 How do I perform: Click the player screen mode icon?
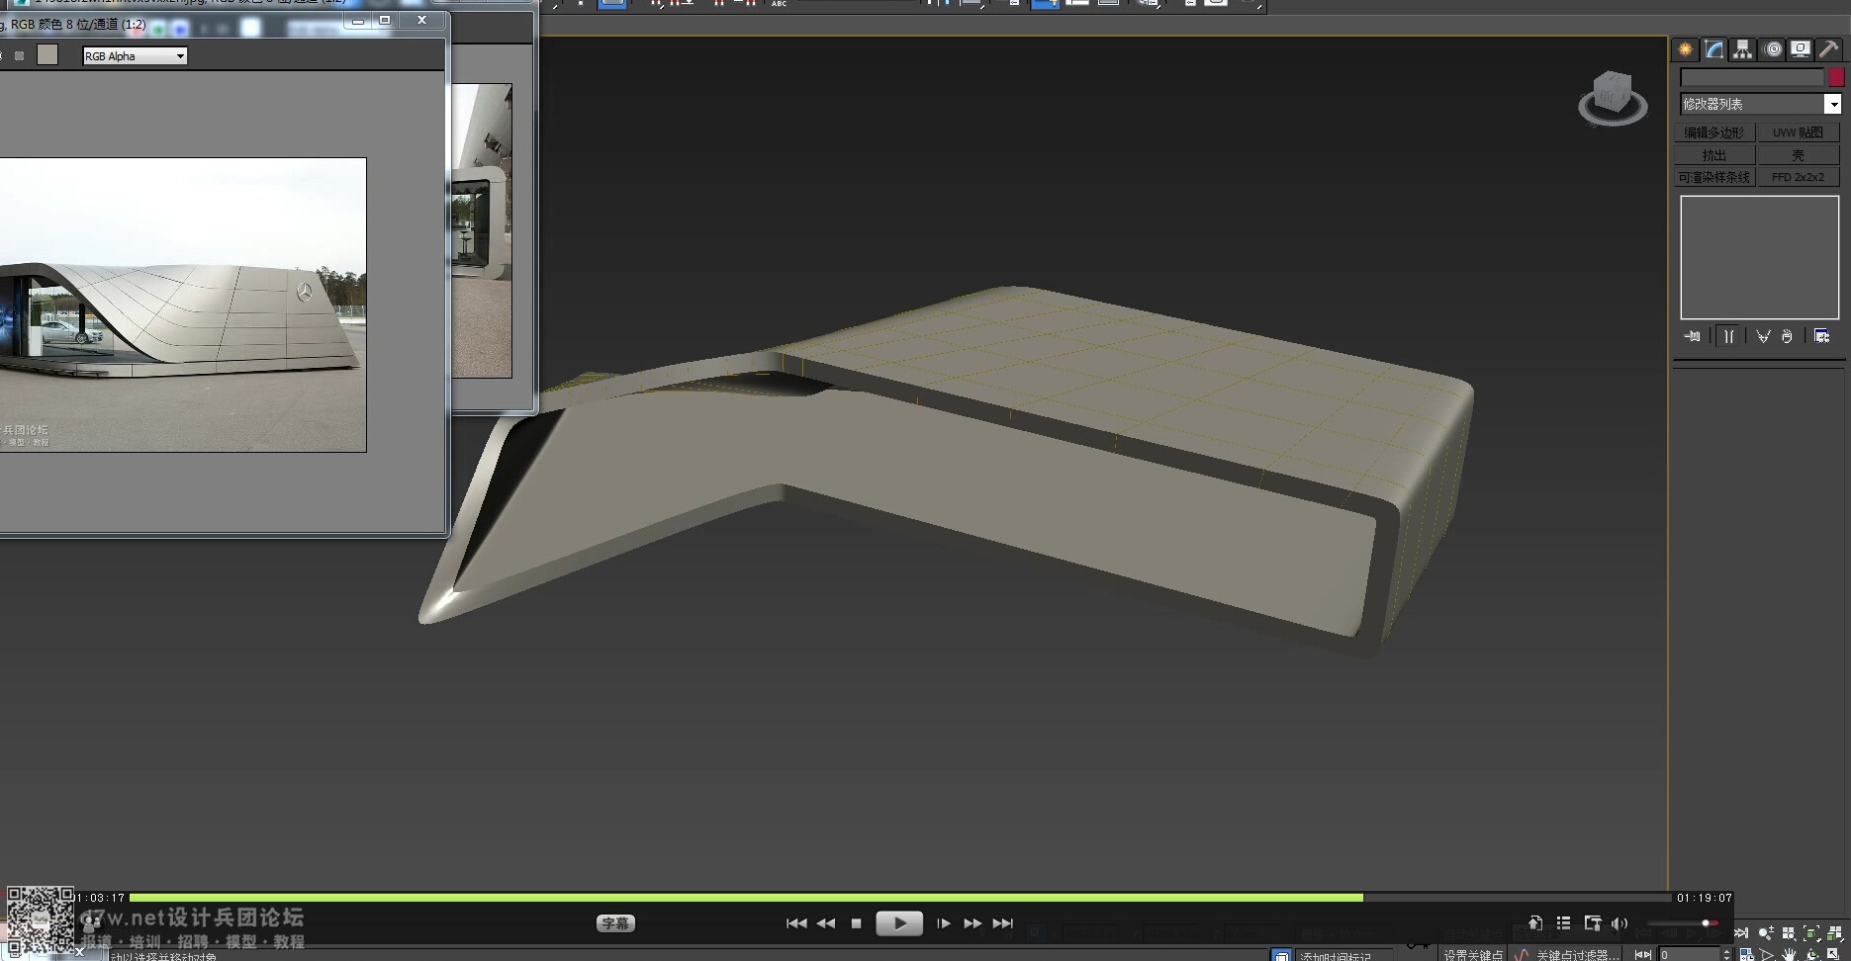pos(1592,923)
